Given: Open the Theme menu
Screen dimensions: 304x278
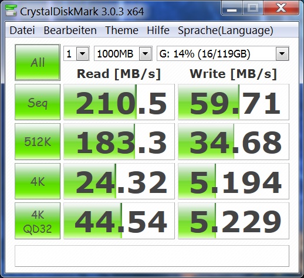Looking at the screenshot, I should tap(121, 30).
